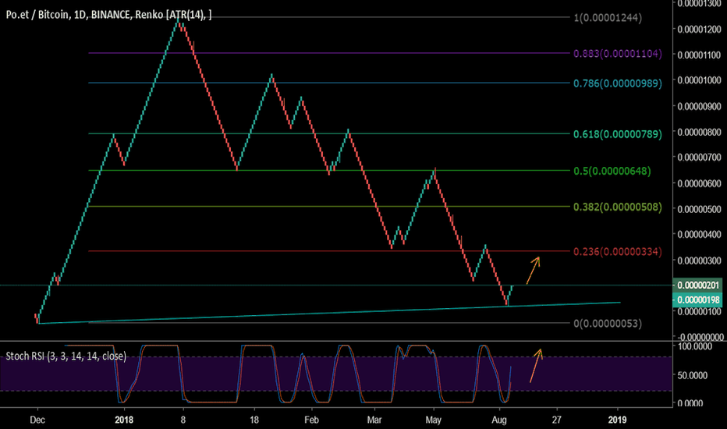Viewport: 727px width, 429px height.
Task: Click the 0.00000198 current price tag
Action: tap(698, 300)
